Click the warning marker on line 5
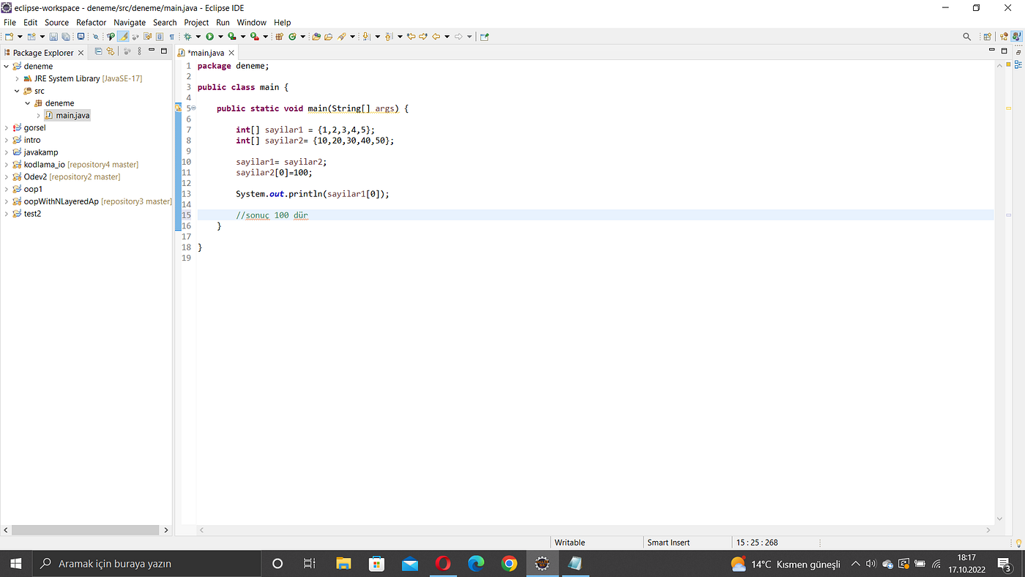 178,108
